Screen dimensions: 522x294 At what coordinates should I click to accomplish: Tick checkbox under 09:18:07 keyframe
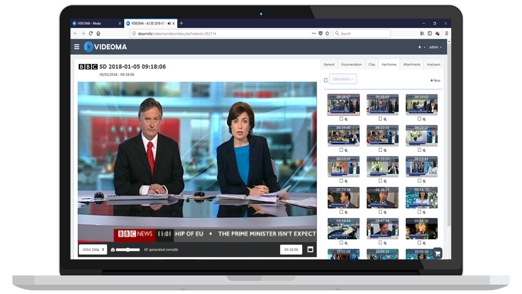(341, 119)
